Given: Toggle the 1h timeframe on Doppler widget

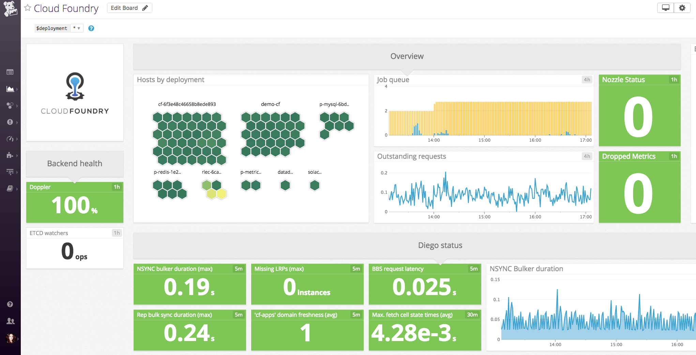Looking at the screenshot, I should [117, 187].
